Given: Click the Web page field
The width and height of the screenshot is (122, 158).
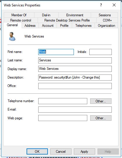Looking at the screenshot, I should tap(63, 118).
